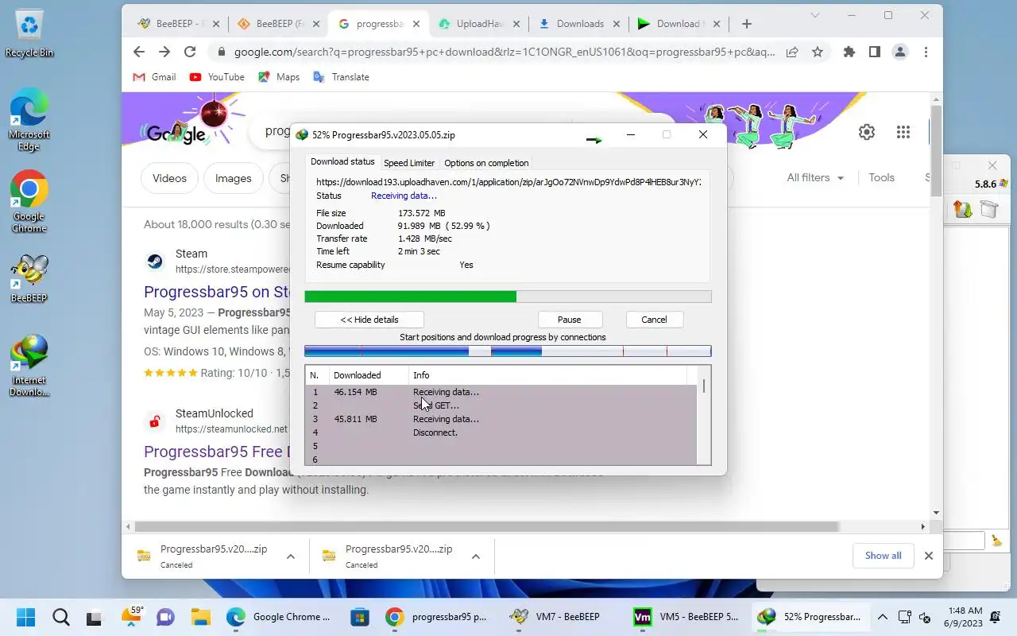Screen dimensions: 1017x636
Task: Click the connections progress segment bar
Action: click(508, 351)
